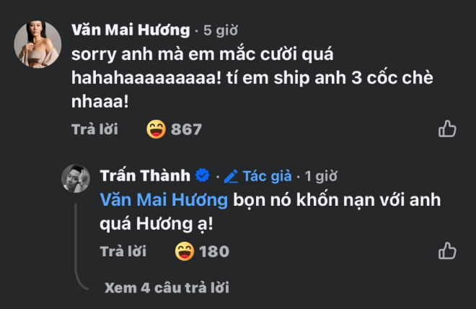
Task: Open the Văn Mai Hương commenter name link
Action: click(x=131, y=30)
